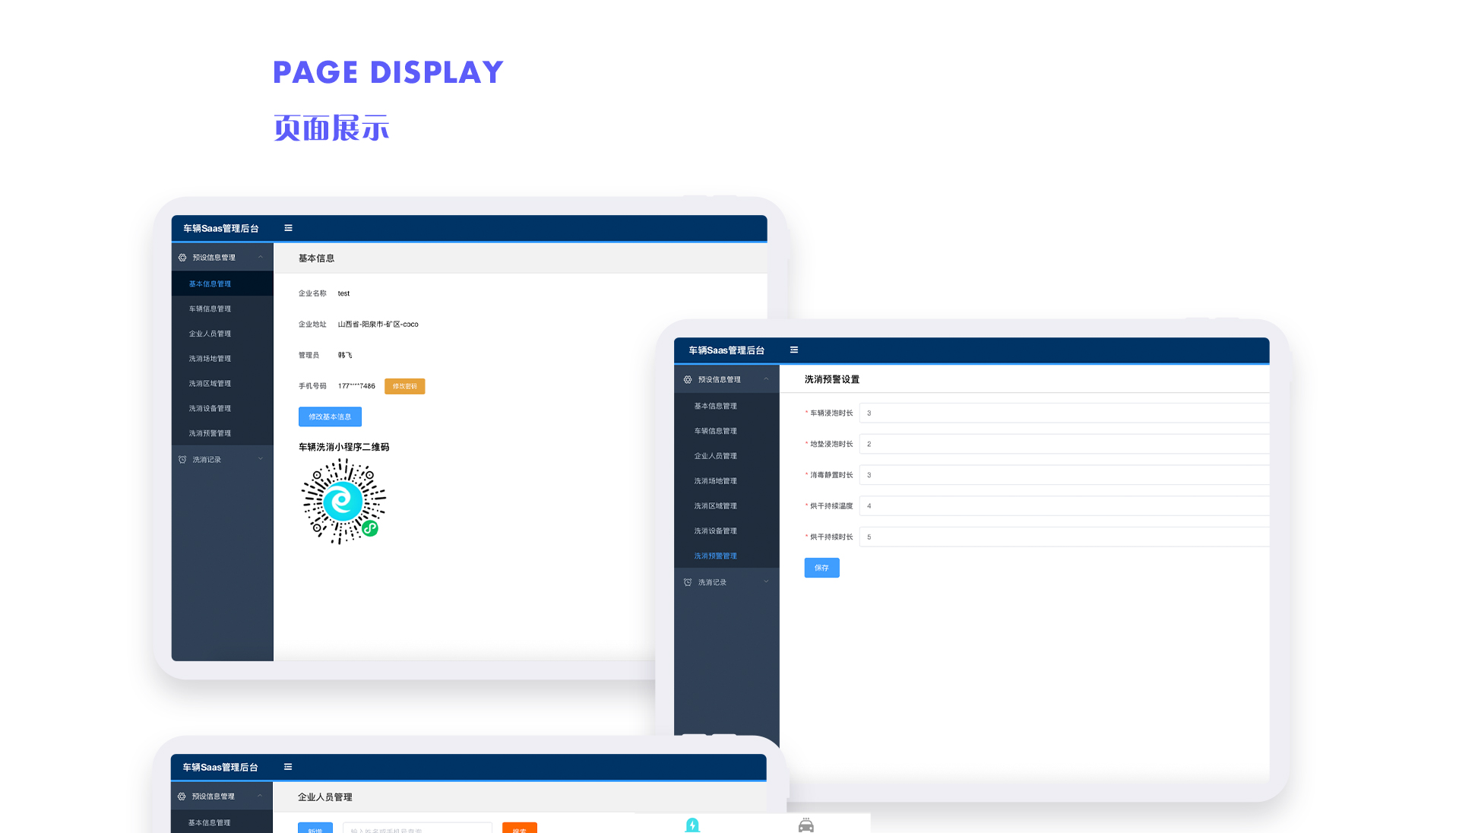The image size is (1459, 833).
Task: Click the blue 保存 button
Action: coord(821,568)
